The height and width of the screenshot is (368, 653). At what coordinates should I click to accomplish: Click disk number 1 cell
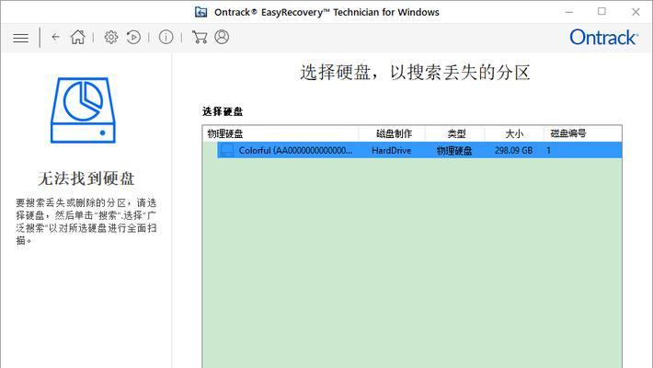[x=548, y=151]
